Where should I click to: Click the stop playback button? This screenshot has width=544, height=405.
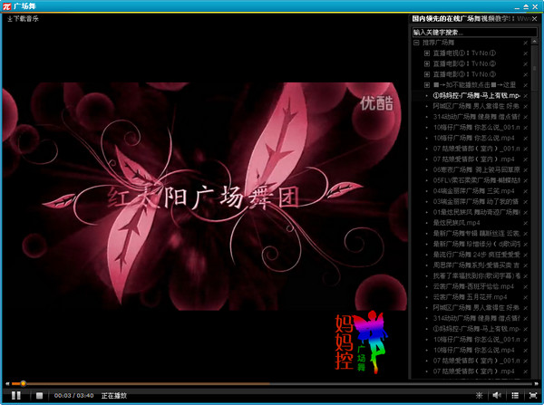39,395
